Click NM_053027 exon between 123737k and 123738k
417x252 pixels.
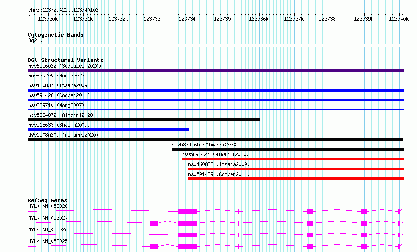pos(310,223)
